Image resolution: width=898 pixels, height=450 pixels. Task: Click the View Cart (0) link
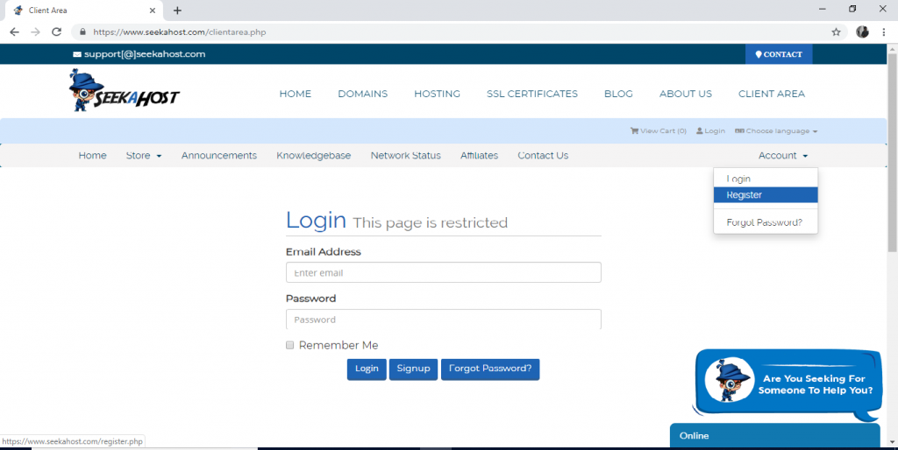coord(658,131)
